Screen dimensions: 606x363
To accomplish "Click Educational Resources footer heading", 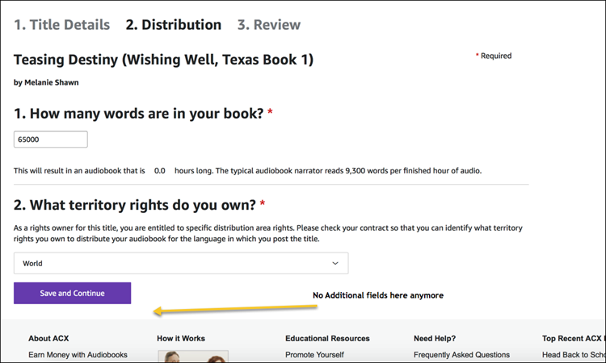I will (x=327, y=338).
